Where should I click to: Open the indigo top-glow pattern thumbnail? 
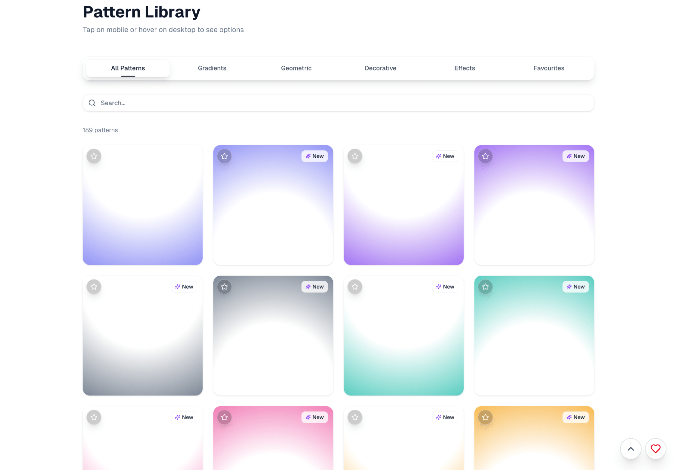pyautogui.click(x=273, y=205)
